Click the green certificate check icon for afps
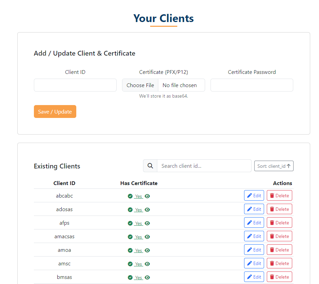Screen dimensions: 319x284 131,223
